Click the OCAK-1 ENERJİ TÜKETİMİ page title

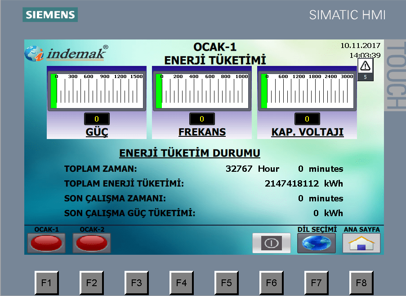(x=215, y=54)
